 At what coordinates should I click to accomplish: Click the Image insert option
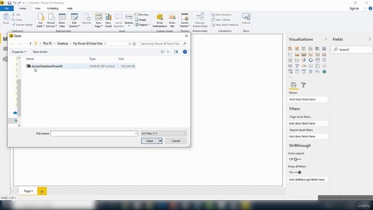[140, 20]
